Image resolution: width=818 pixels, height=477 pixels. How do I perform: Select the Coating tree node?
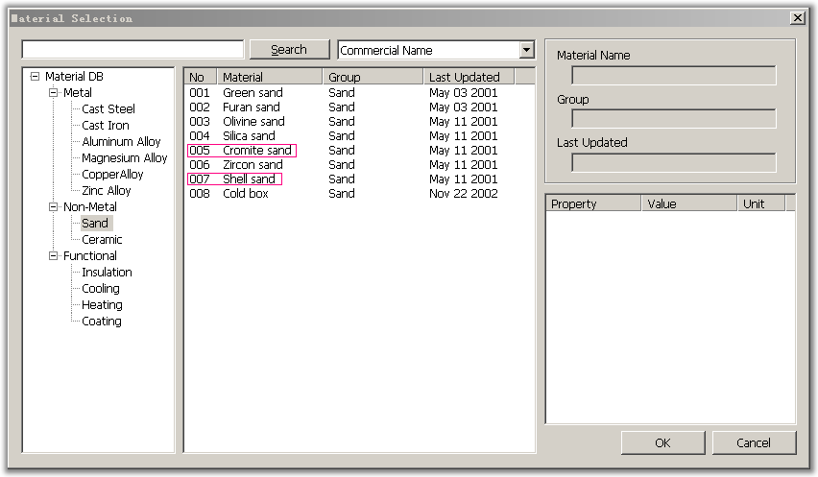tap(102, 322)
